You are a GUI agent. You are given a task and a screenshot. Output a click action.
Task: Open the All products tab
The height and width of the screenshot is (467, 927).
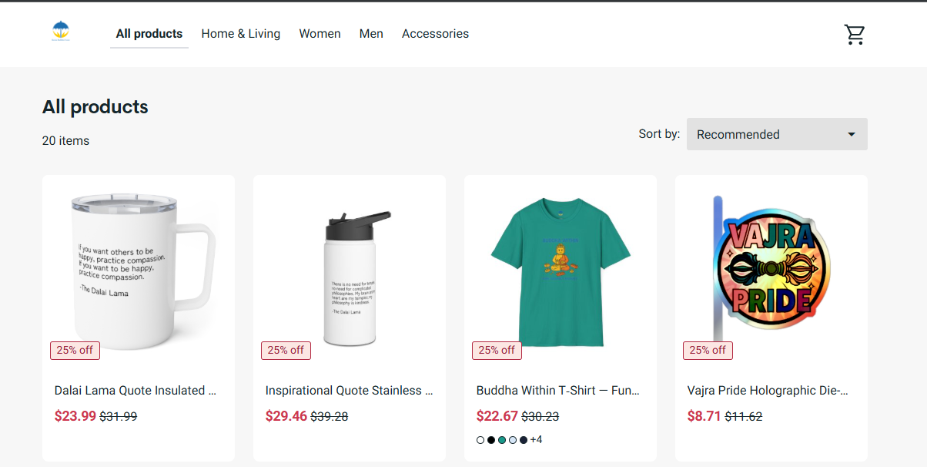[149, 34]
